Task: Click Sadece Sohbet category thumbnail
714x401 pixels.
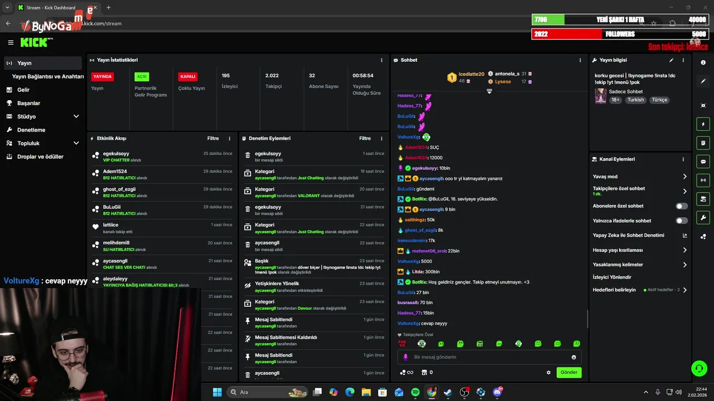Action: click(600, 96)
